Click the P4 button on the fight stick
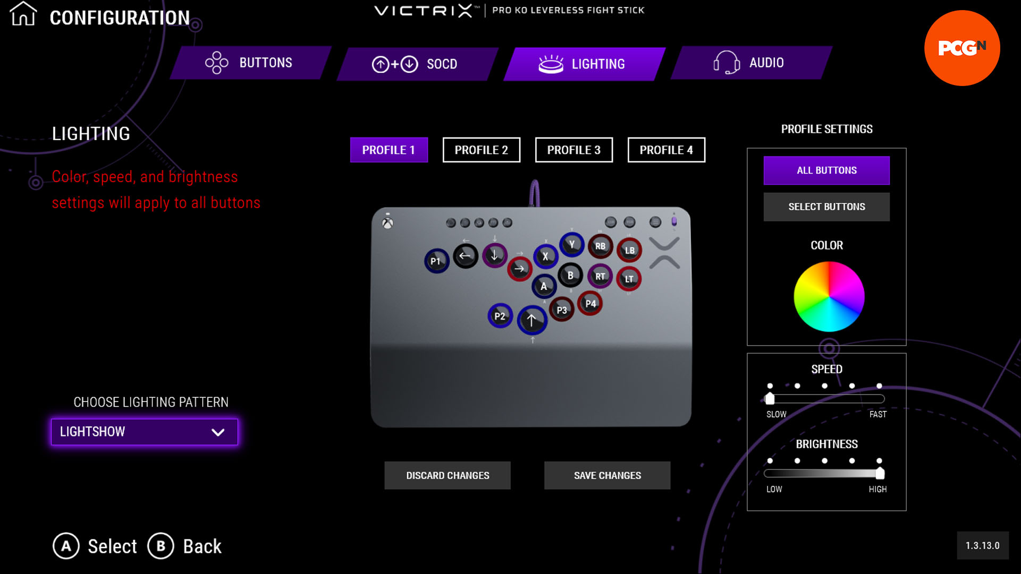This screenshot has height=574, width=1021. [x=590, y=304]
